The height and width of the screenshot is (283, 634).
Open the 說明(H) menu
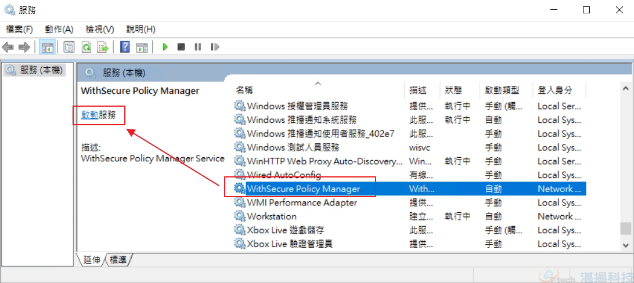141,30
